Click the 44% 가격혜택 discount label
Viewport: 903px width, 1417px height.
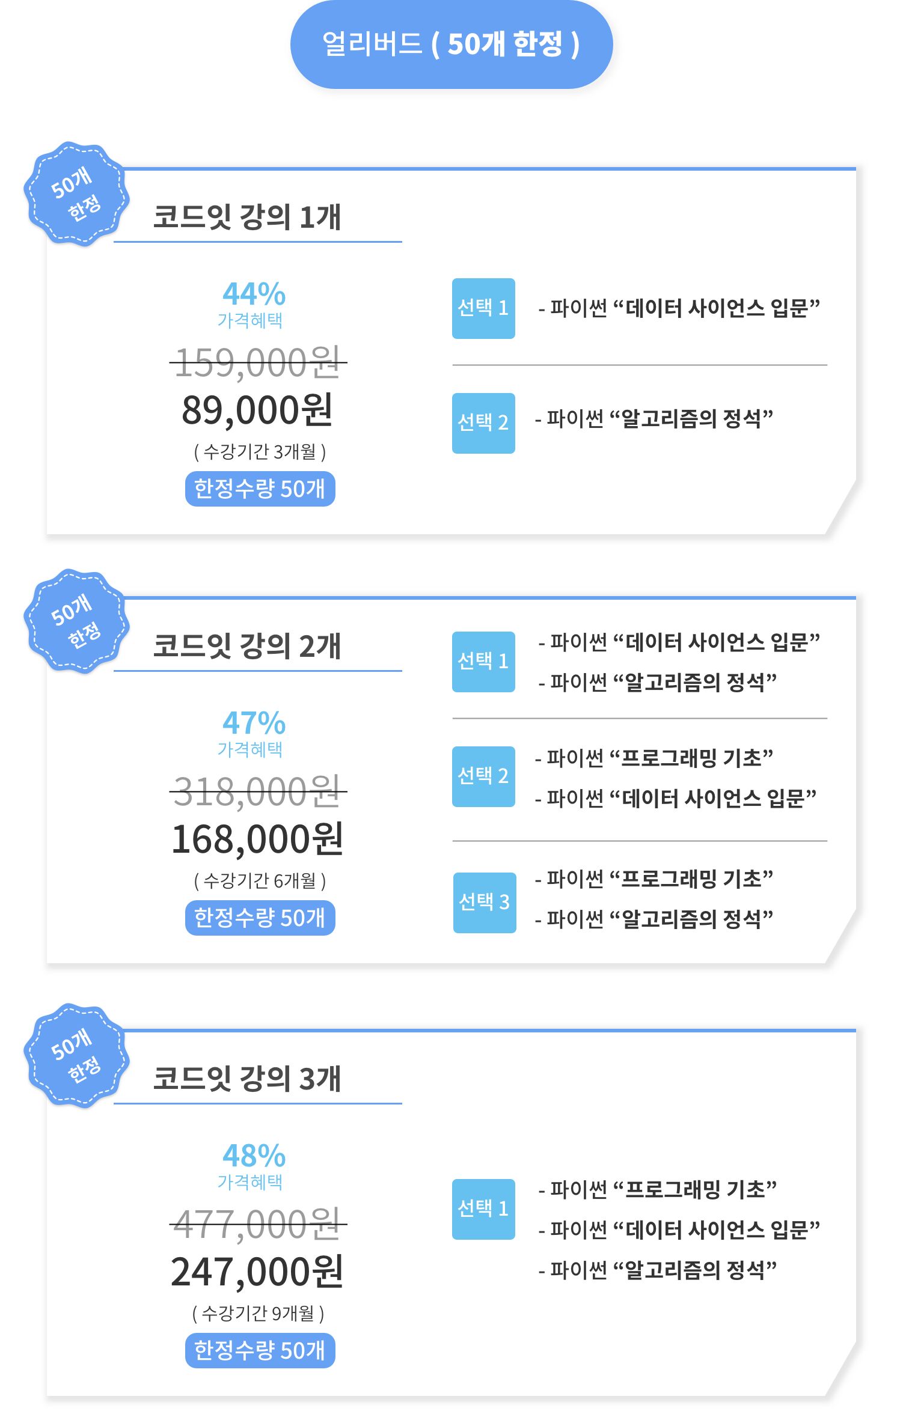pyautogui.click(x=253, y=304)
